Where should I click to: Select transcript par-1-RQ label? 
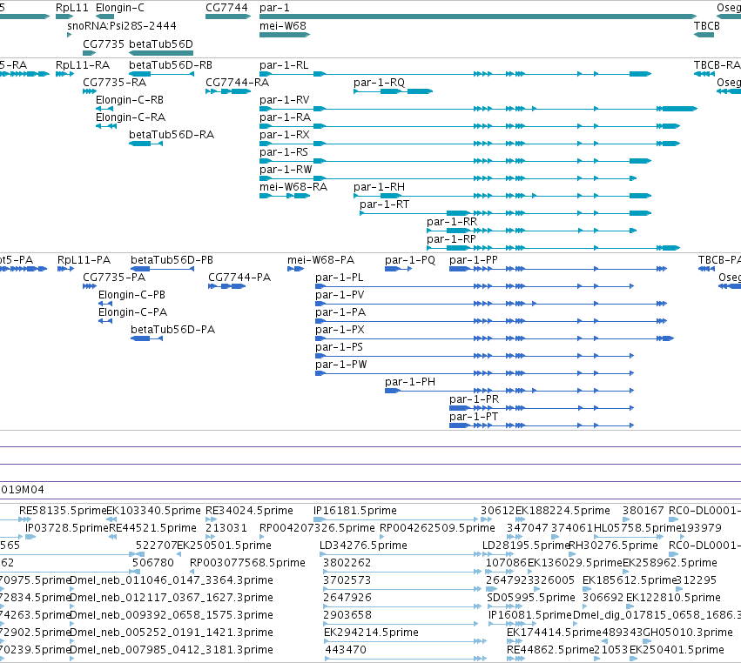click(379, 82)
